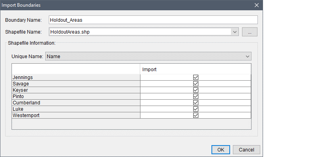Toggle the Savage import checkbox
The width and height of the screenshot is (315, 157).
tap(196, 83)
